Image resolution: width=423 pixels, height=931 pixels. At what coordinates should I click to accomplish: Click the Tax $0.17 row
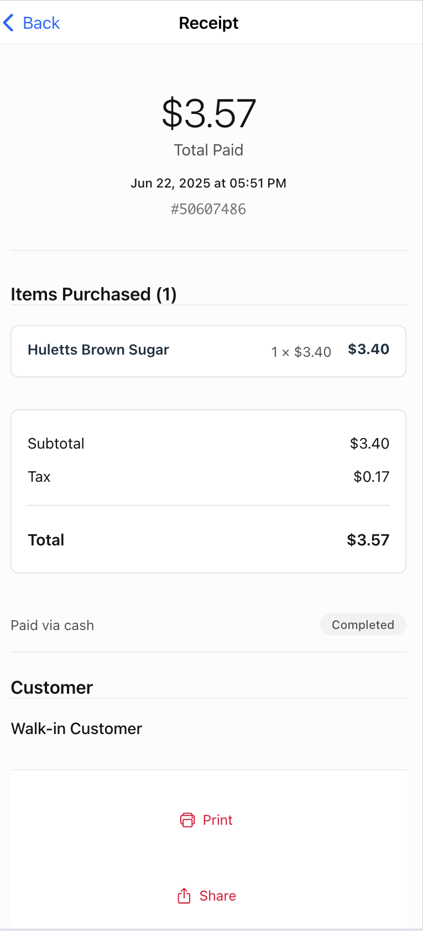coord(208,477)
